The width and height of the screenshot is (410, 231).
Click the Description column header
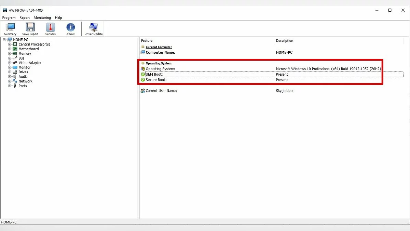(x=285, y=41)
